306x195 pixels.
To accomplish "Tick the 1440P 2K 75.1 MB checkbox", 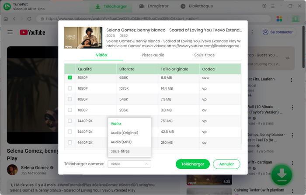I will click(70, 121).
